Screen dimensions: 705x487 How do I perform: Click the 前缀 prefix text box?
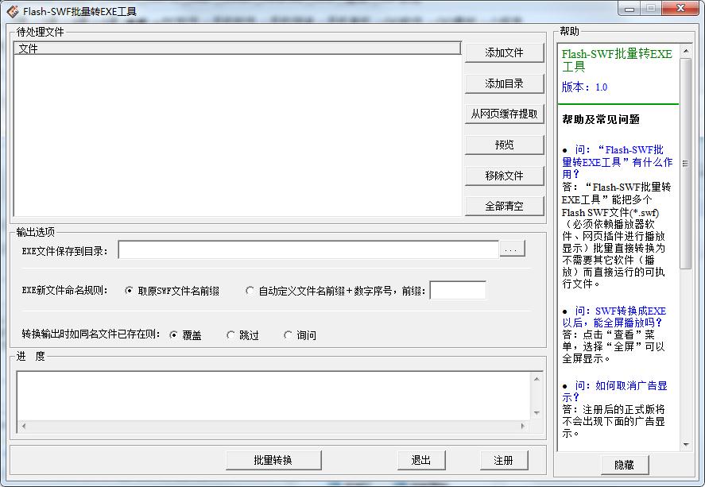[x=457, y=290]
